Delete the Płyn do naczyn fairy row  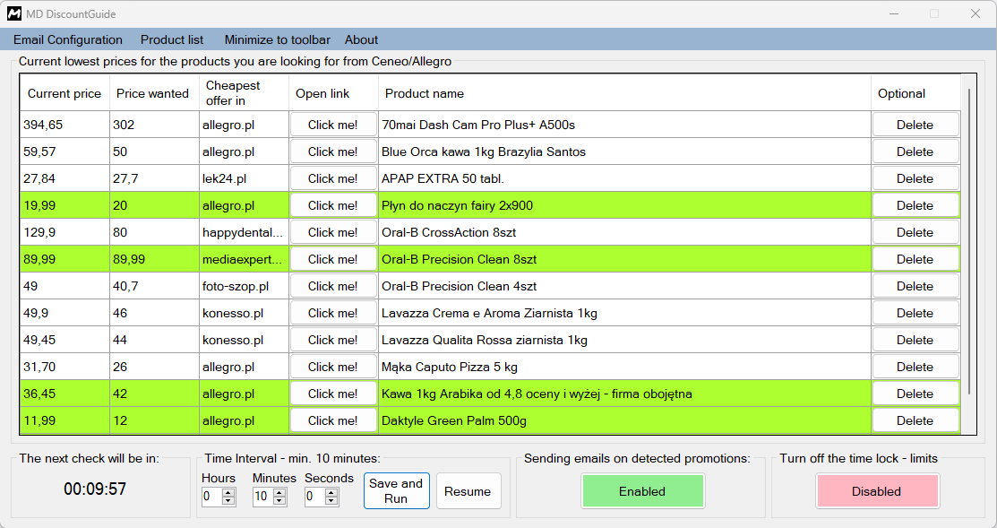pyautogui.click(x=915, y=205)
